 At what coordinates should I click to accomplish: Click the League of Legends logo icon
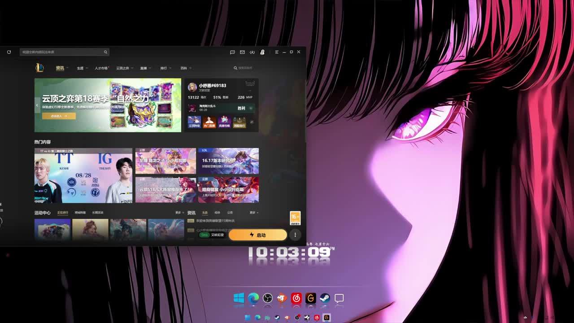click(39, 68)
